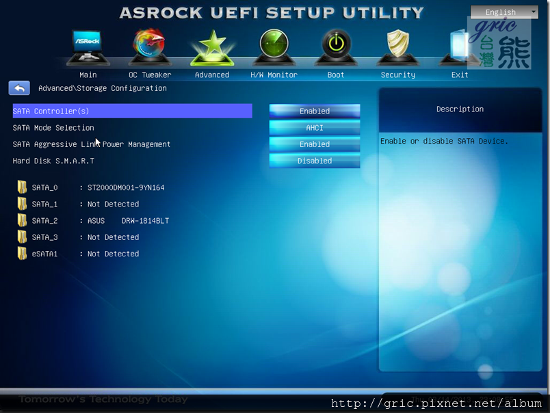Click the ASUS DRW-1814BLT drive name
550x413 pixels.
coord(129,221)
